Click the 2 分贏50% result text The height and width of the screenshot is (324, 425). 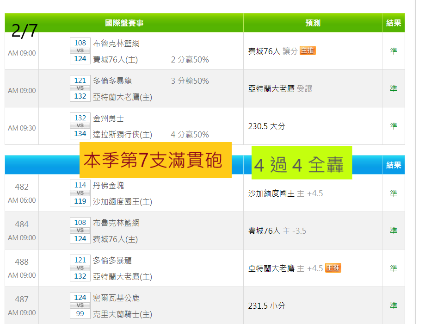(190, 59)
